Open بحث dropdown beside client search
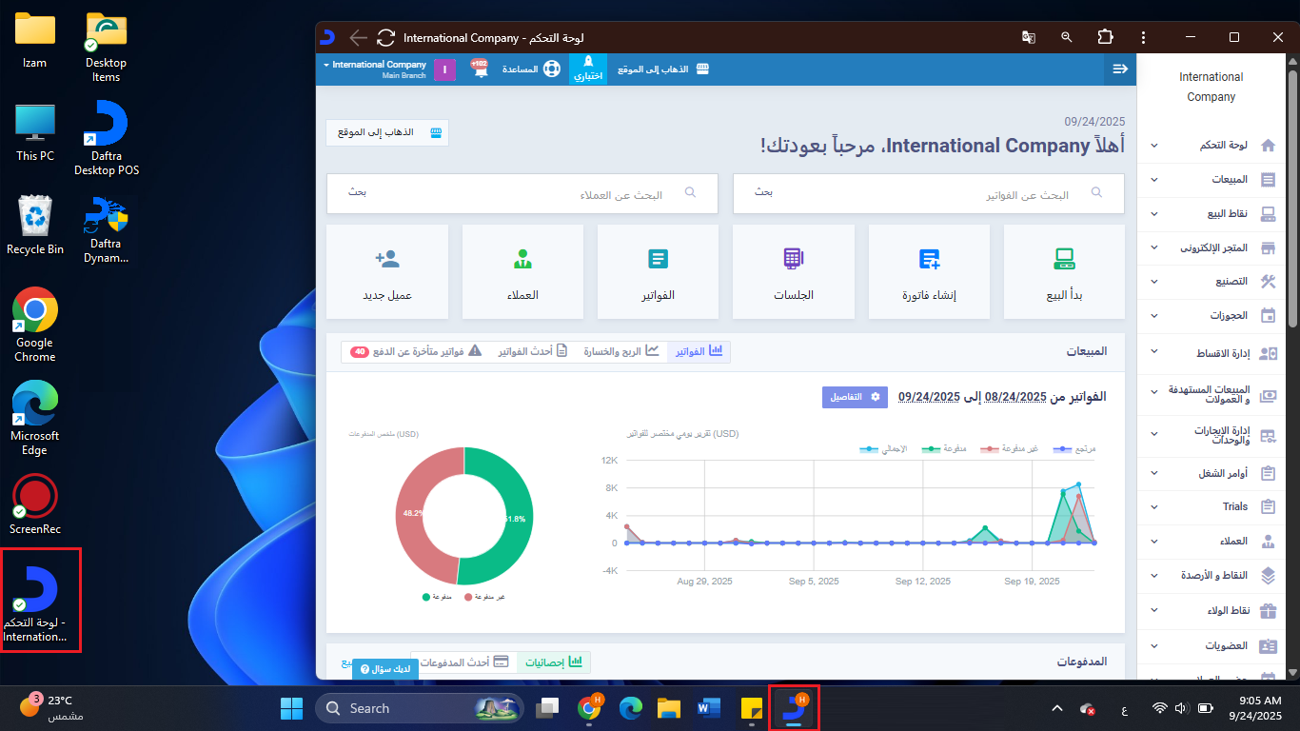Screen dimensions: 1300x731 357,193
